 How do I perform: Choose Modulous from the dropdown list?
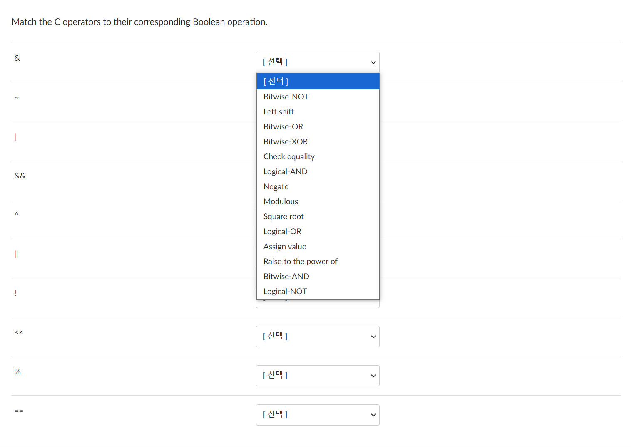[318, 201]
